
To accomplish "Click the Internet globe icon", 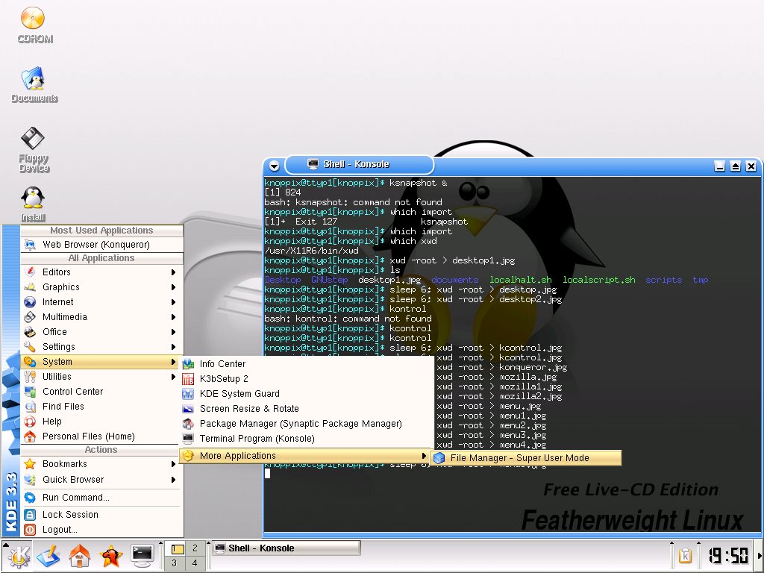I will [30, 302].
